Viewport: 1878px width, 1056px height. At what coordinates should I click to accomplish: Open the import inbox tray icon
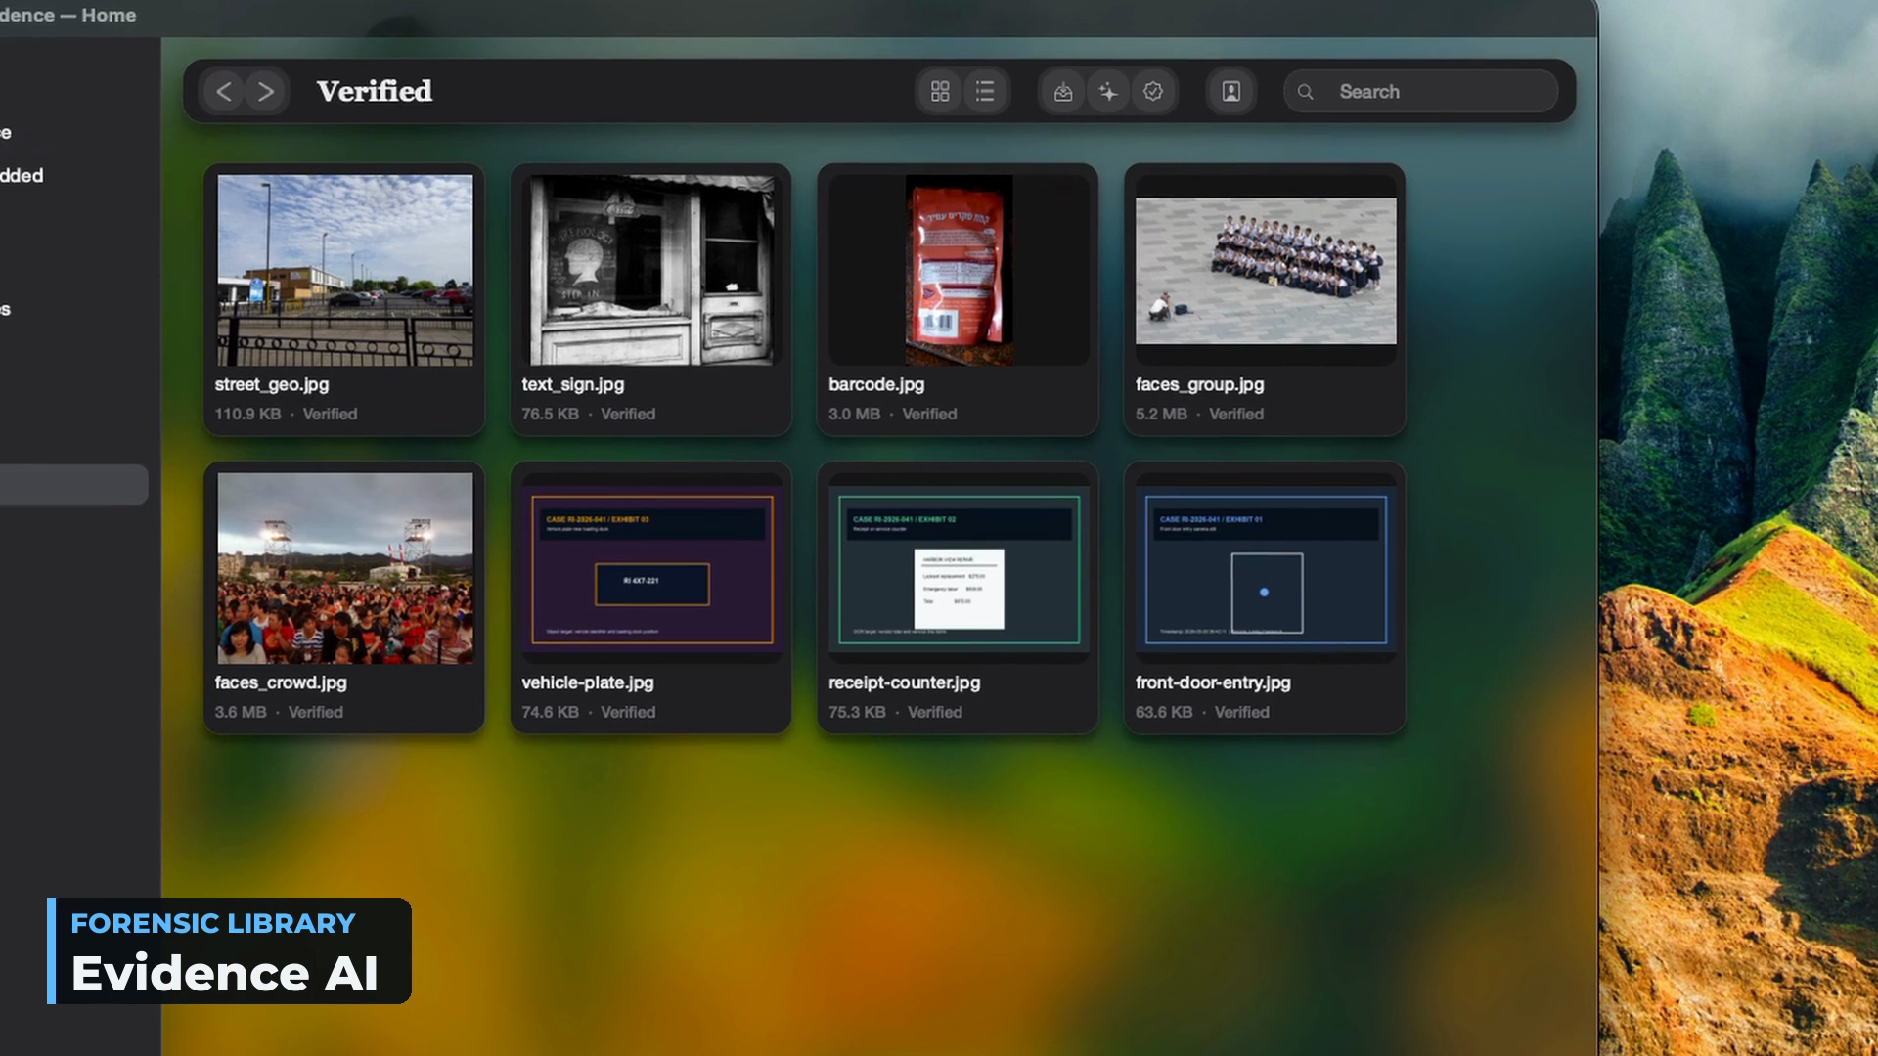tap(1063, 92)
